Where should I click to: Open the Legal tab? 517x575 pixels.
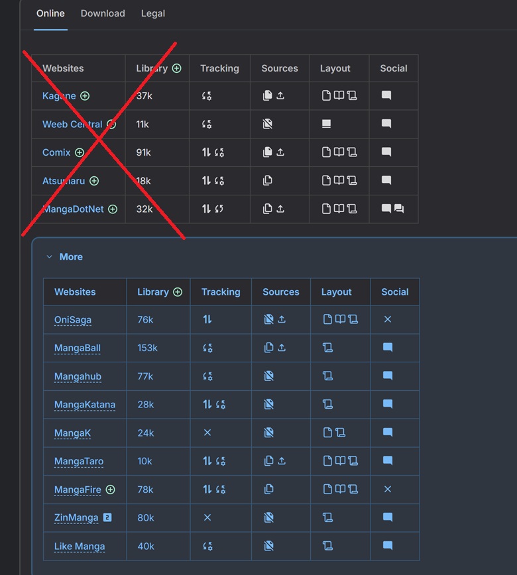pos(153,13)
